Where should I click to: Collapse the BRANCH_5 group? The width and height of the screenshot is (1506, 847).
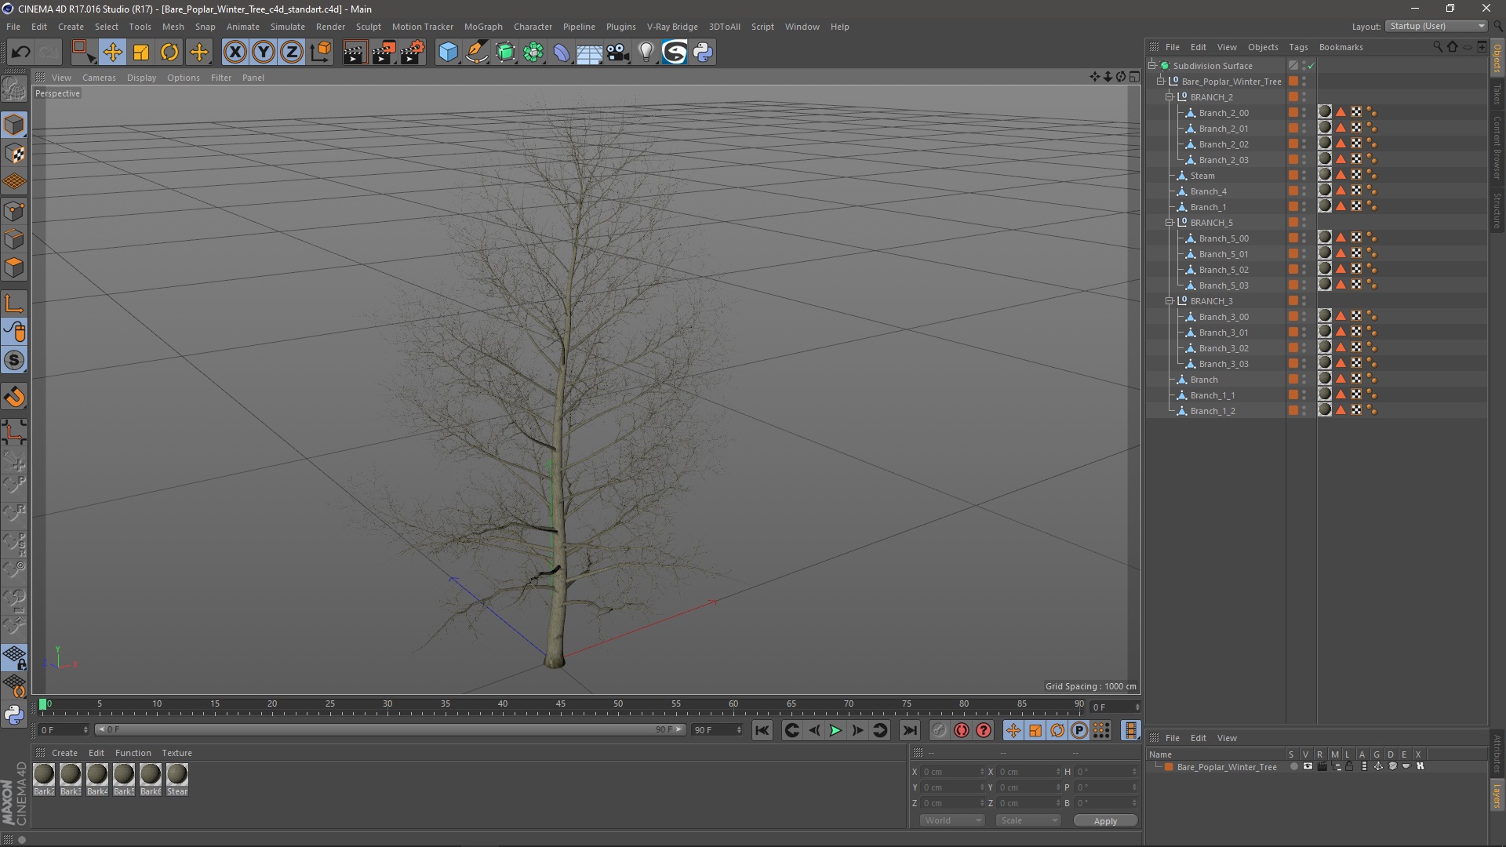tap(1170, 223)
